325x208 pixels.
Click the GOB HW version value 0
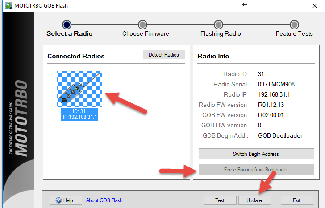(x=259, y=125)
